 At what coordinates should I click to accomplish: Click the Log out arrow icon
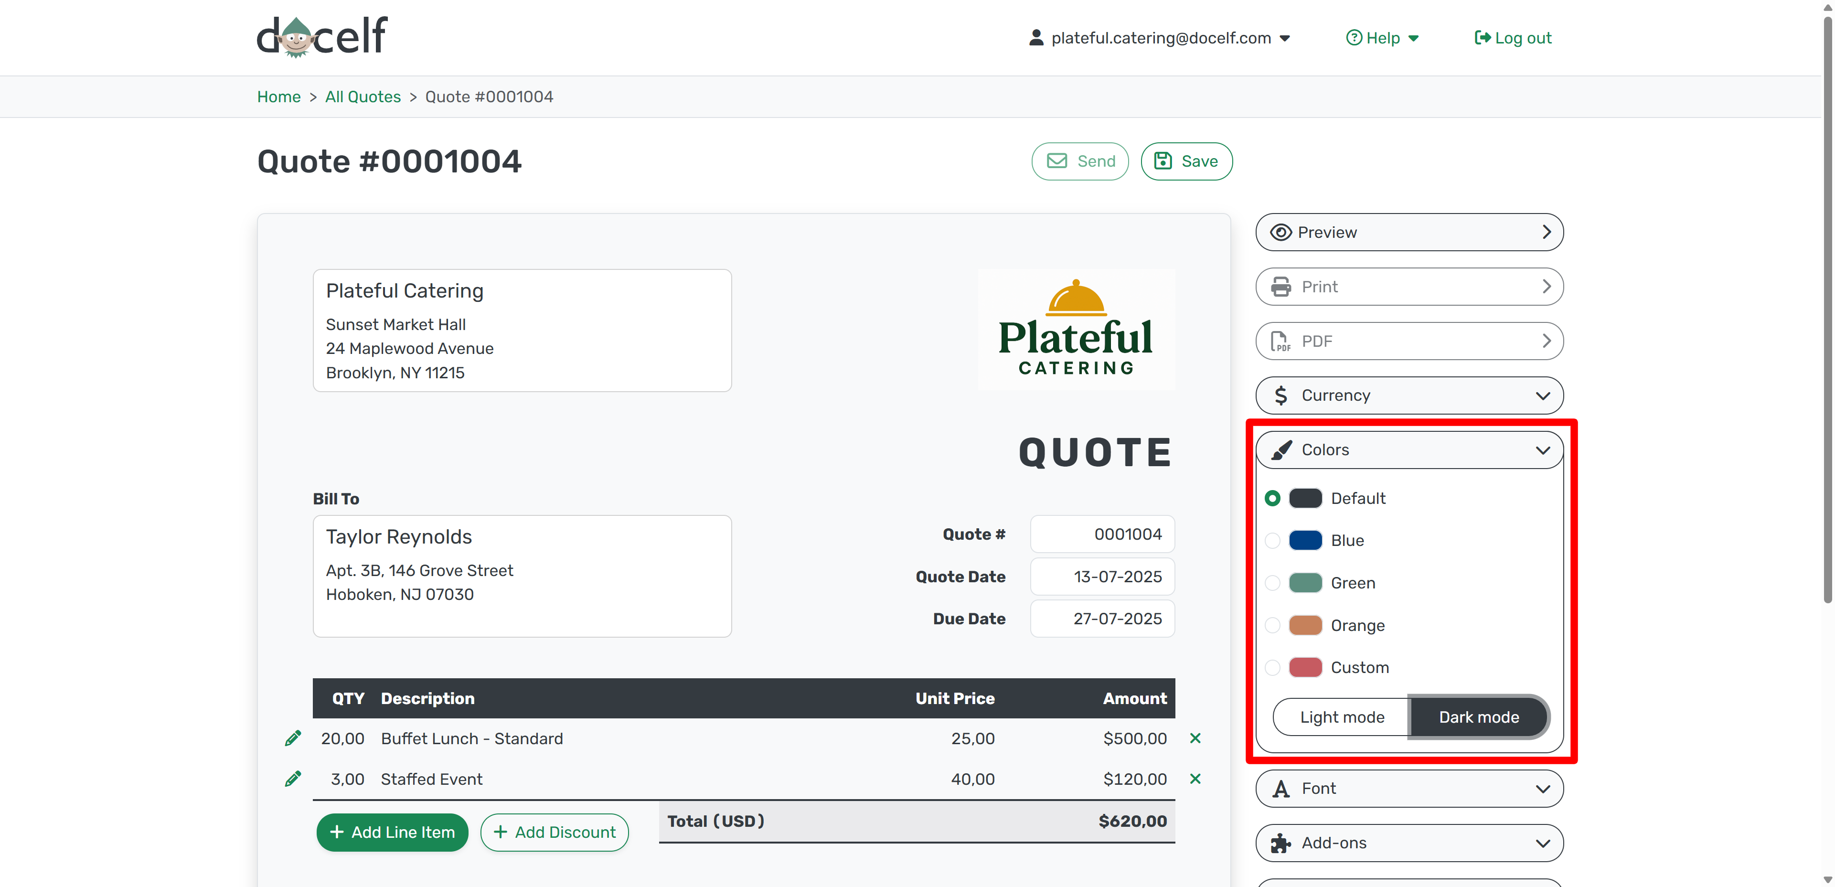1483,38
